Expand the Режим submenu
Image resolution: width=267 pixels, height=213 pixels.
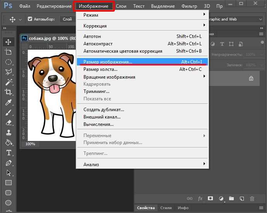pos(142,15)
